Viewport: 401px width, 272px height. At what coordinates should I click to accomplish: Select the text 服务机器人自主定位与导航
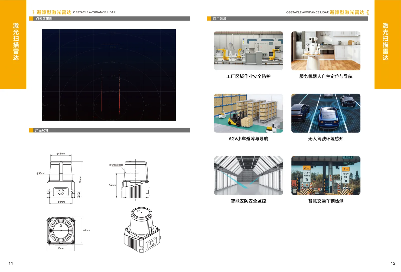tap(326, 76)
